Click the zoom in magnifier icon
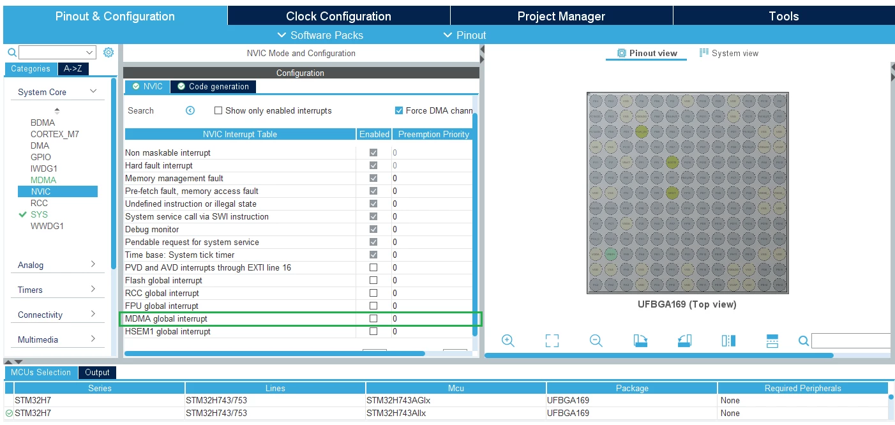Screen dimensions: 895x425 point(508,341)
